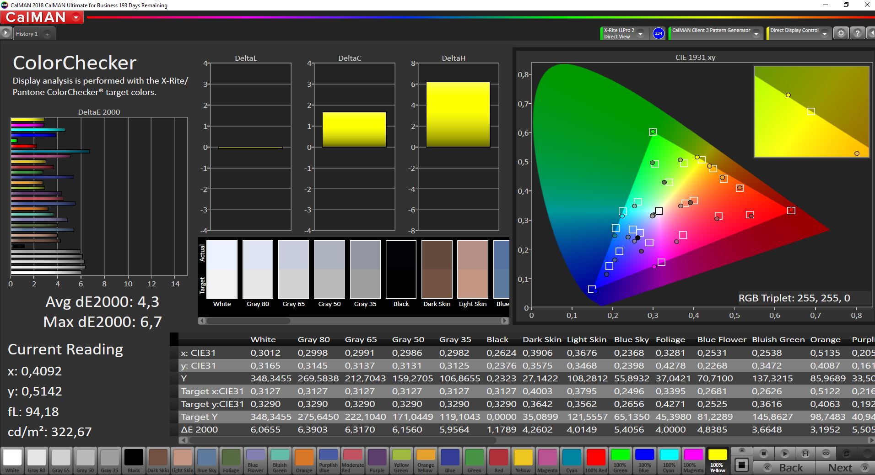Start reading with the play icon

pyautogui.click(x=784, y=454)
